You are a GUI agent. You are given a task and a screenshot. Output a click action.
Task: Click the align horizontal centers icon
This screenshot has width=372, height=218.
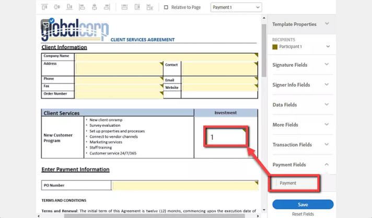pos(95,7)
